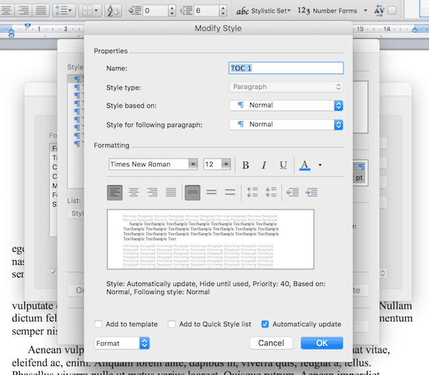Image resolution: width=429 pixels, height=375 pixels.
Task: Toggle italic formatting button
Action: pyautogui.click(x=264, y=165)
